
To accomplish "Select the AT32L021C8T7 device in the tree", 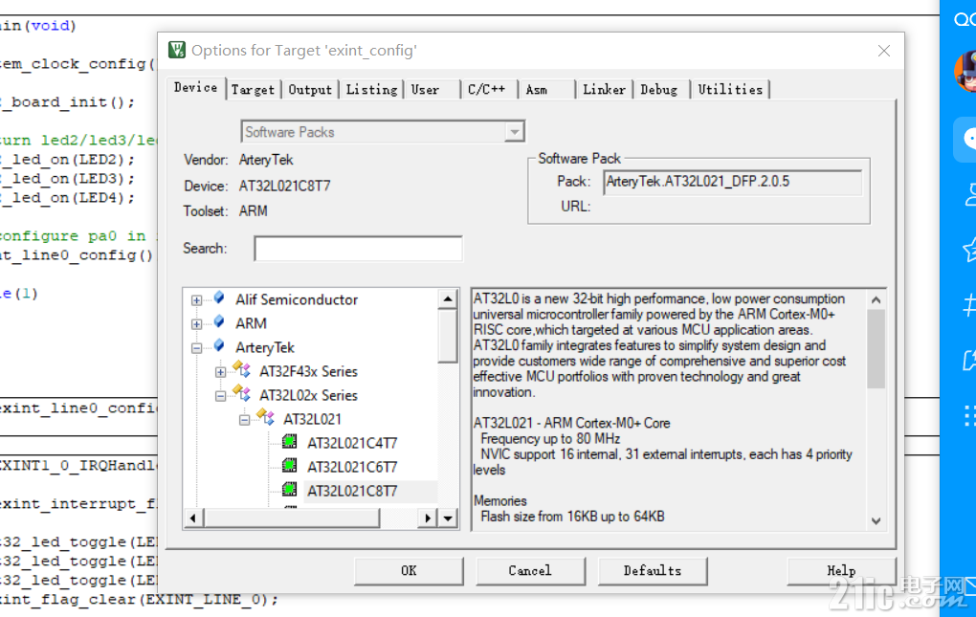I will (x=352, y=491).
